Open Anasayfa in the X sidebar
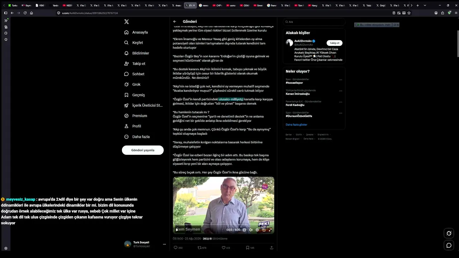This screenshot has width=459, height=258. pos(136,32)
